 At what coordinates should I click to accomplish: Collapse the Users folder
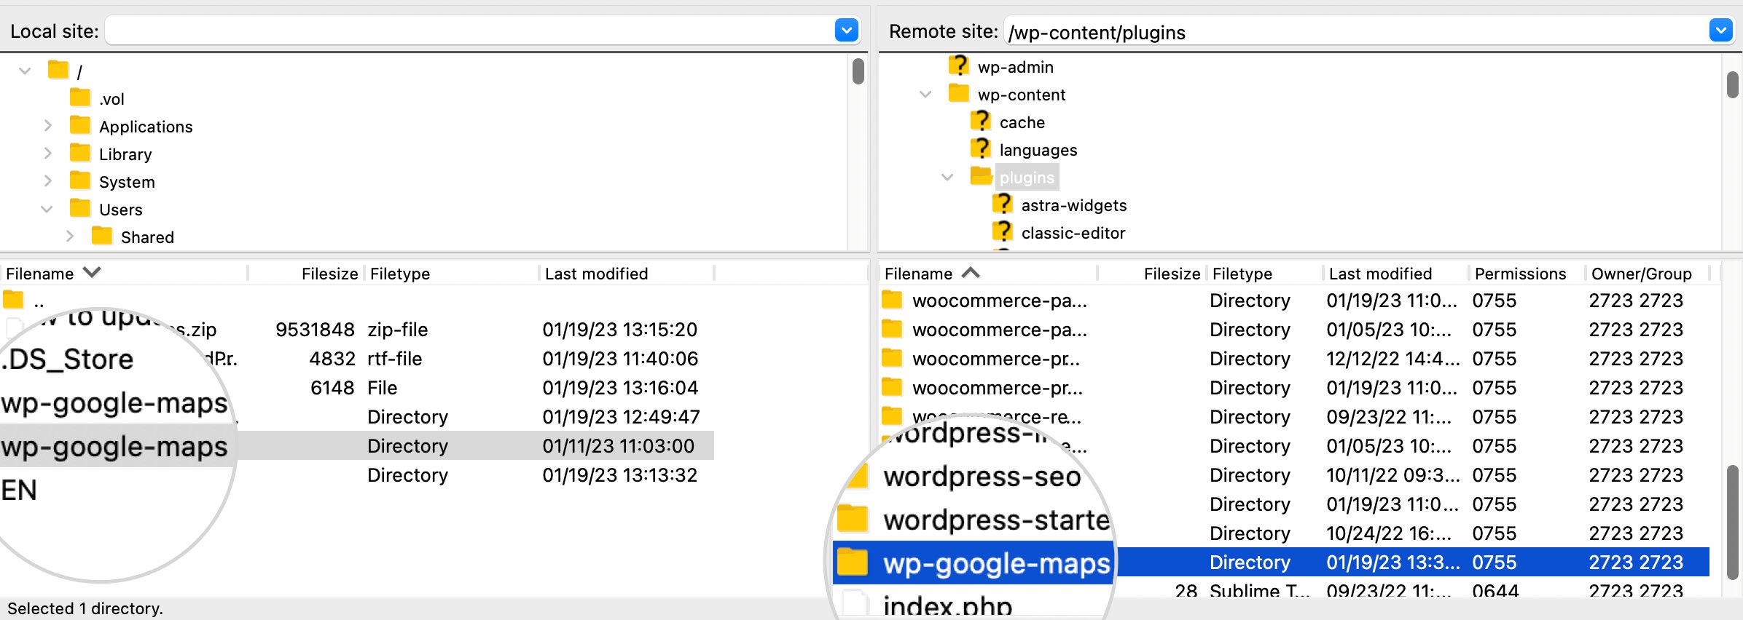tap(47, 209)
